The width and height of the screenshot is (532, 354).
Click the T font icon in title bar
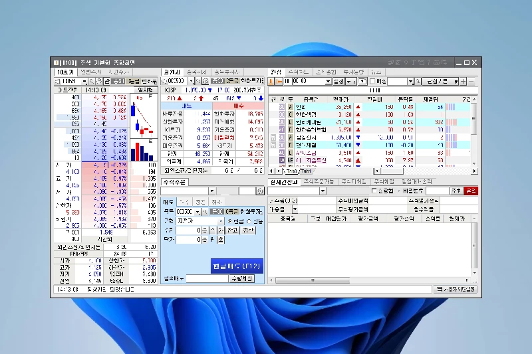click(x=413, y=62)
